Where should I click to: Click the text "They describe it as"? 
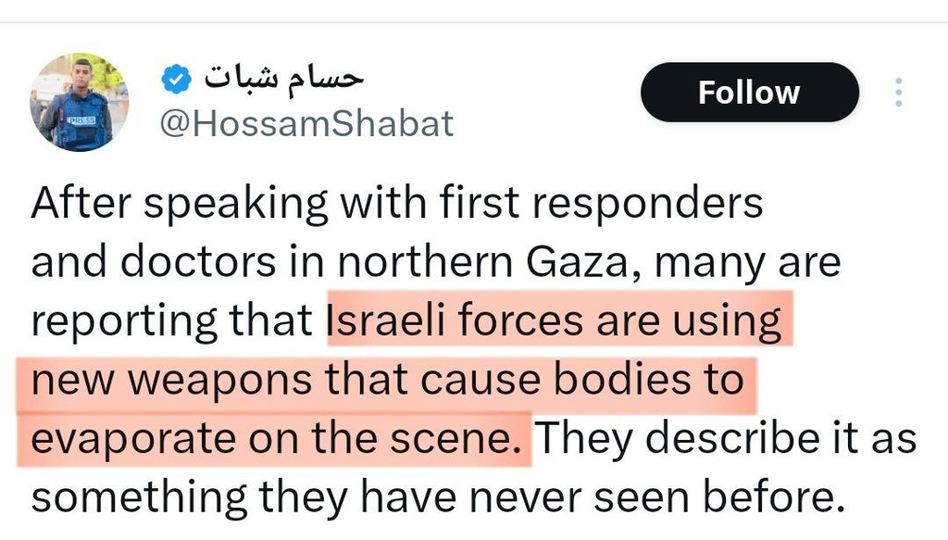point(727,437)
